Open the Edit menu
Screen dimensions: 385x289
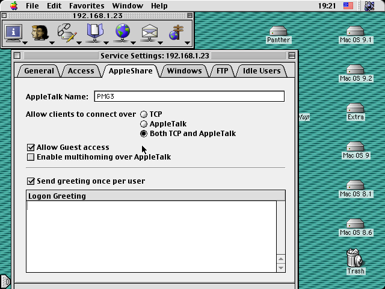coord(54,5)
